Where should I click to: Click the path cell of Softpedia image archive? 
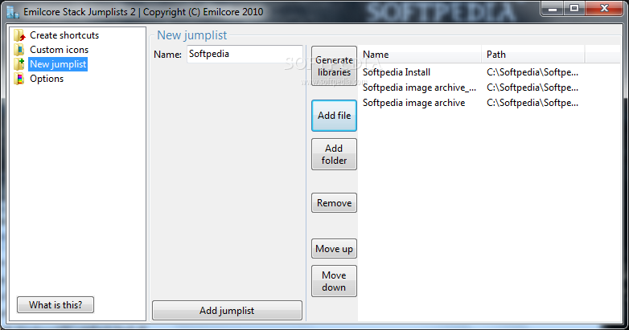pyautogui.click(x=532, y=103)
